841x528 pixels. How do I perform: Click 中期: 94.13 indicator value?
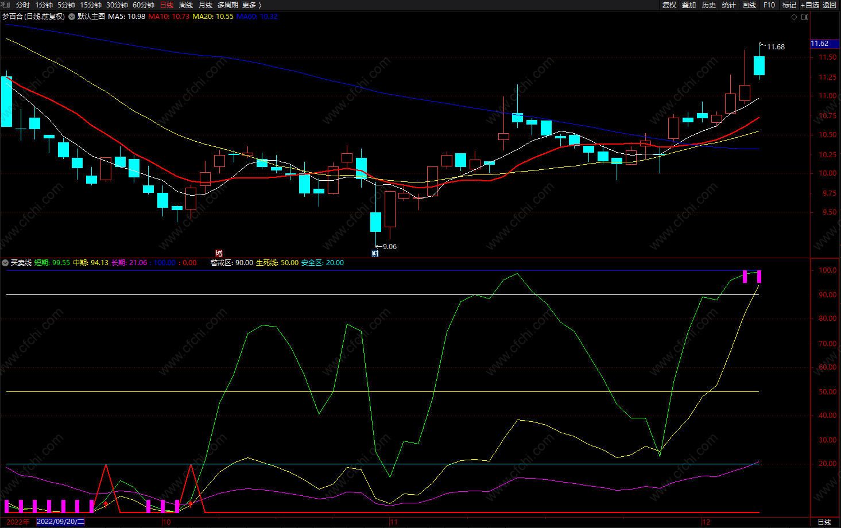pos(91,263)
